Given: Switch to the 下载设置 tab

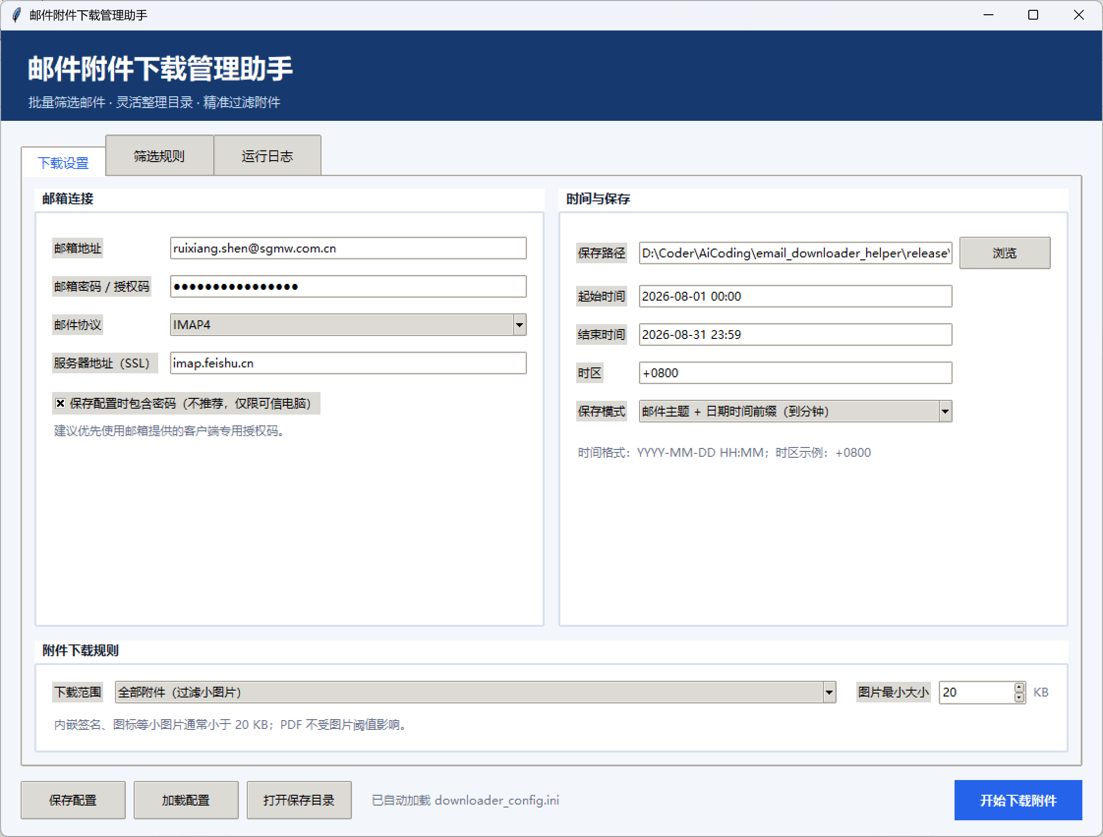Looking at the screenshot, I should [x=63, y=163].
